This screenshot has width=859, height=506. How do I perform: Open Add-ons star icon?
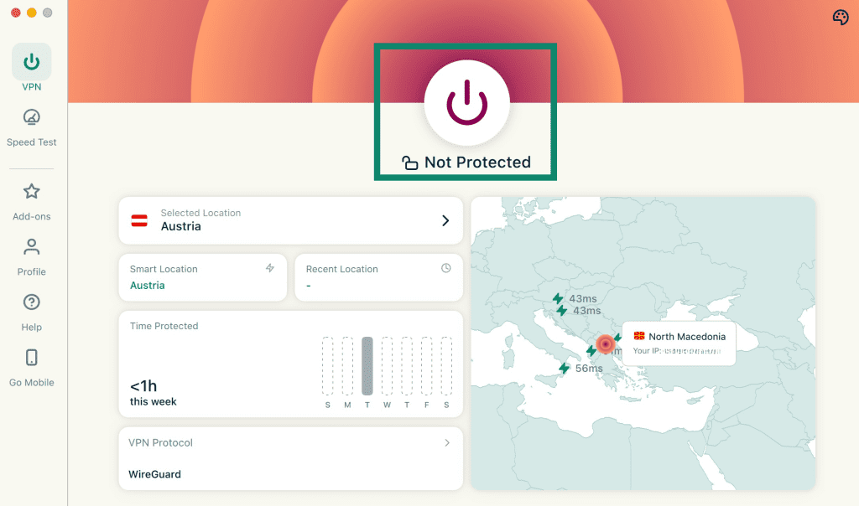tap(31, 192)
